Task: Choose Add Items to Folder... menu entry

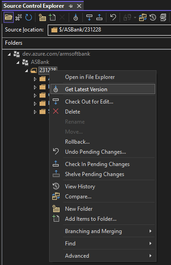Action: [x=103, y=219]
